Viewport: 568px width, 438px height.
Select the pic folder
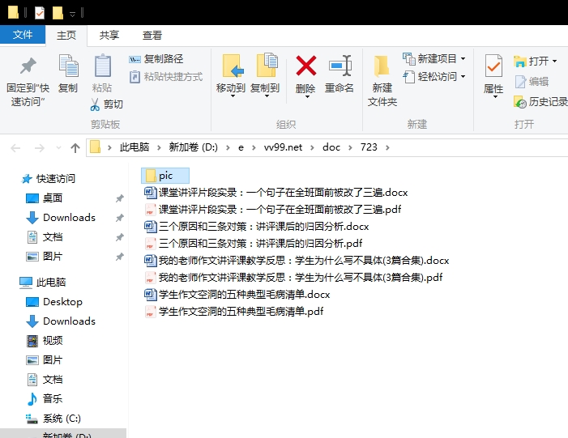coord(165,176)
